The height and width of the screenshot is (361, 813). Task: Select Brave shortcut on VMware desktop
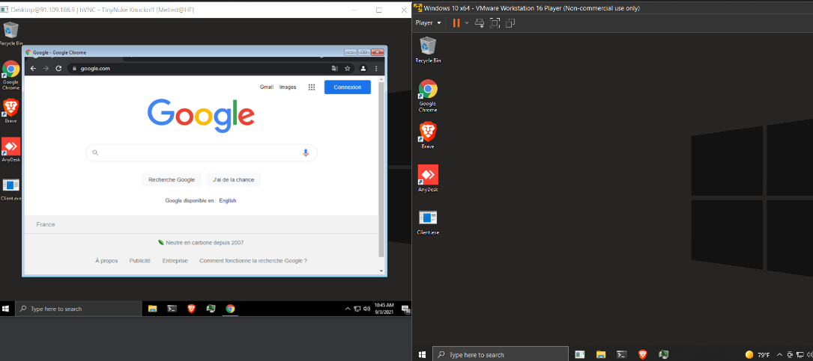[x=428, y=135]
